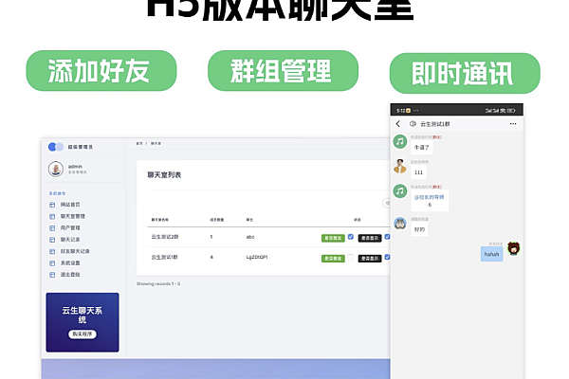This screenshot has width=569, height=379.
Task: Click the admin username text
Action: click(x=75, y=166)
